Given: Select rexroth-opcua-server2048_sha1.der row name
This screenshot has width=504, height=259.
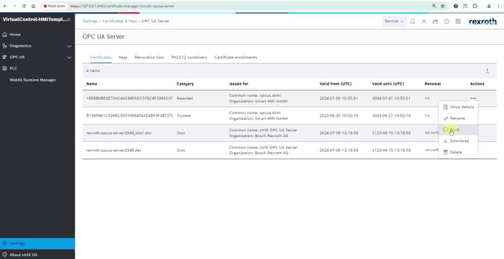Looking at the screenshot, I should [119, 133].
